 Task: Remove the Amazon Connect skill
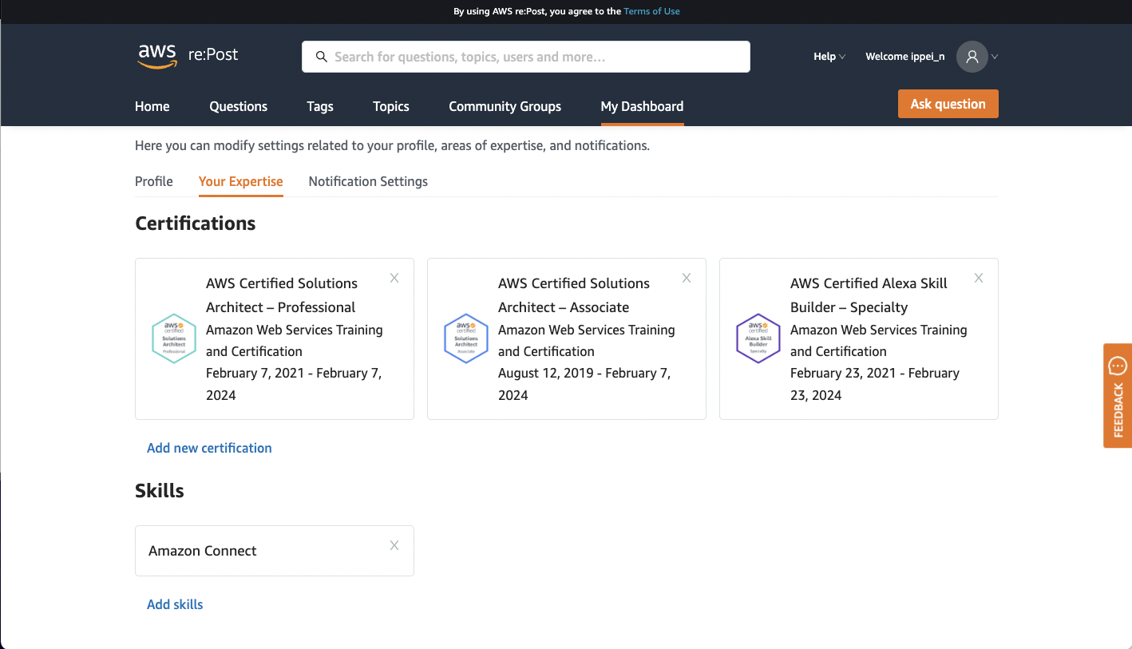click(394, 545)
